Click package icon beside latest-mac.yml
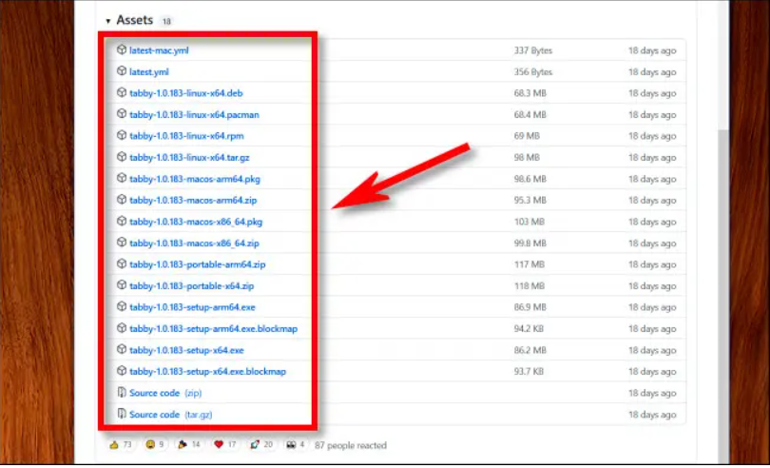 coord(122,49)
